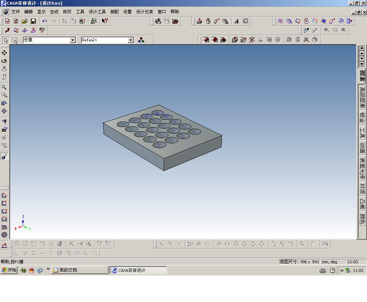
Task: Switch to the 钣金 catalog tab
Action: tap(362, 118)
